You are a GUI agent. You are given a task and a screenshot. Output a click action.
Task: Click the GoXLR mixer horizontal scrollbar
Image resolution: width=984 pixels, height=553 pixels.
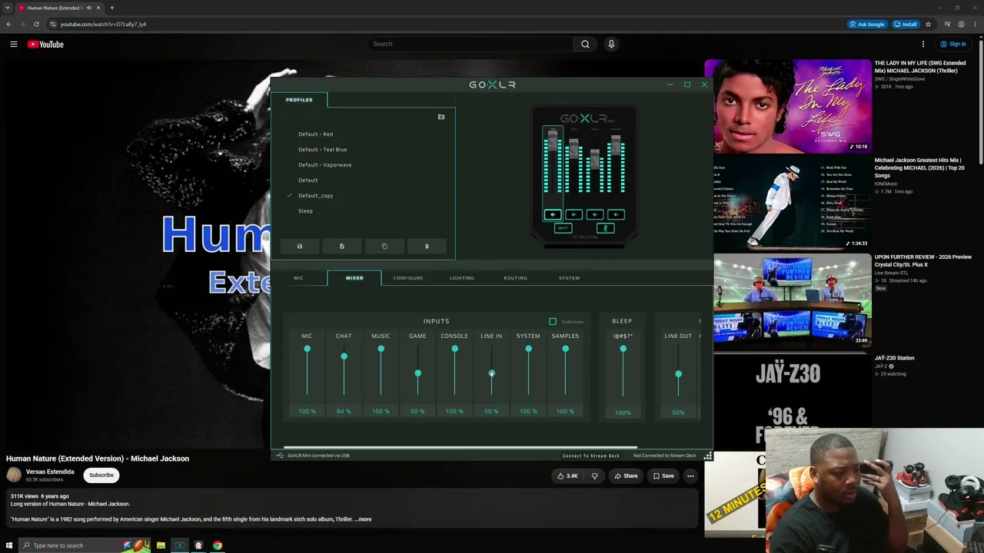pyautogui.click(x=460, y=447)
